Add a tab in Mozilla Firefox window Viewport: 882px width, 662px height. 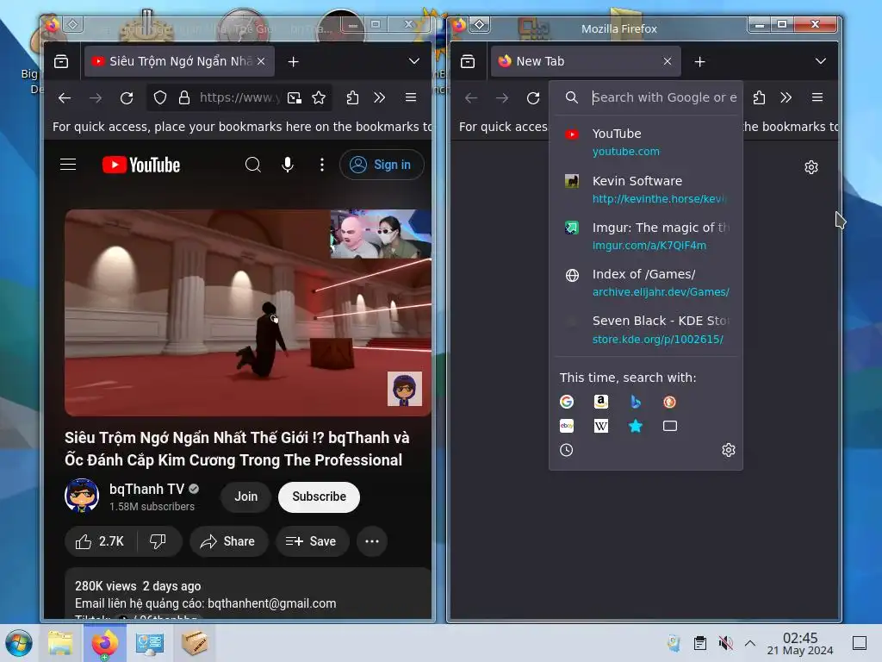tap(699, 61)
